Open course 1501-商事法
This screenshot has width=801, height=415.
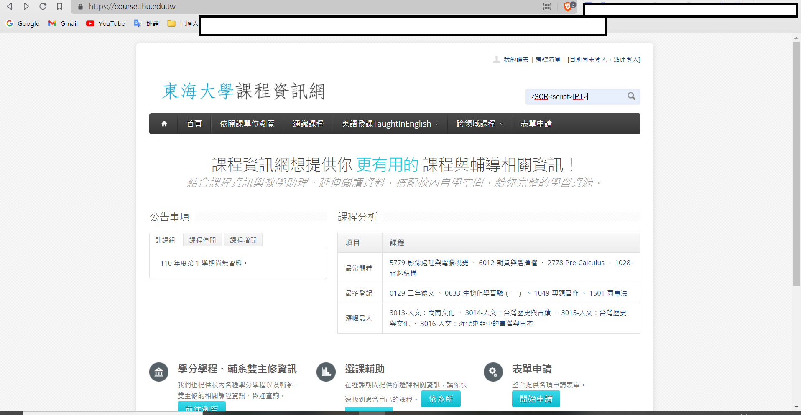point(608,293)
